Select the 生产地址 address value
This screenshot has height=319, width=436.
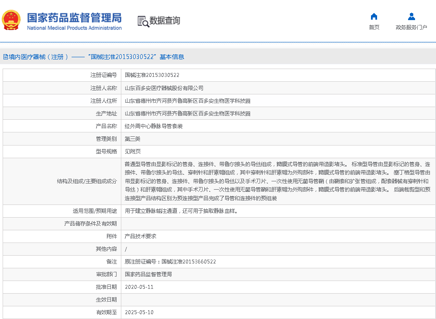(x=187, y=114)
